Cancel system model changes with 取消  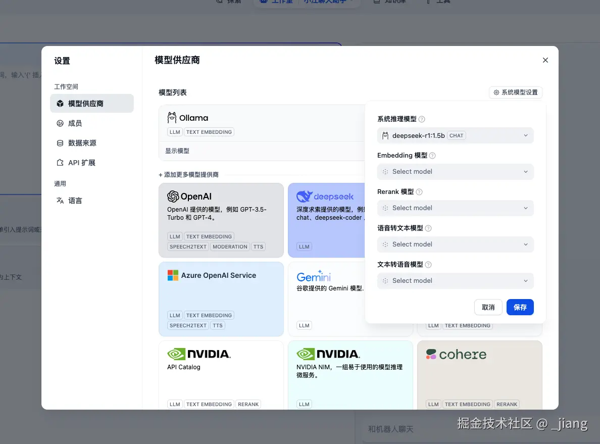(x=488, y=307)
